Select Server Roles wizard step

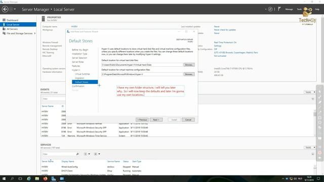[77, 62]
